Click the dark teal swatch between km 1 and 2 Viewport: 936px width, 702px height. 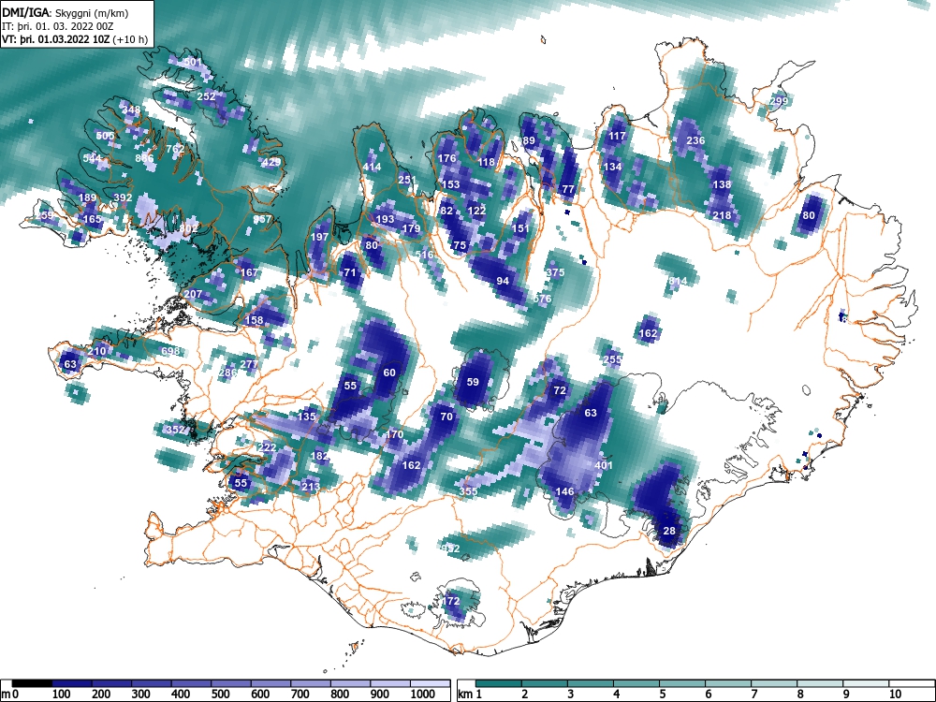(499, 682)
